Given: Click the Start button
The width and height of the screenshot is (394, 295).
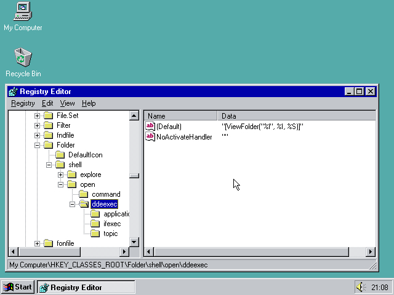Looking at the screenshot, I should 17,287.
